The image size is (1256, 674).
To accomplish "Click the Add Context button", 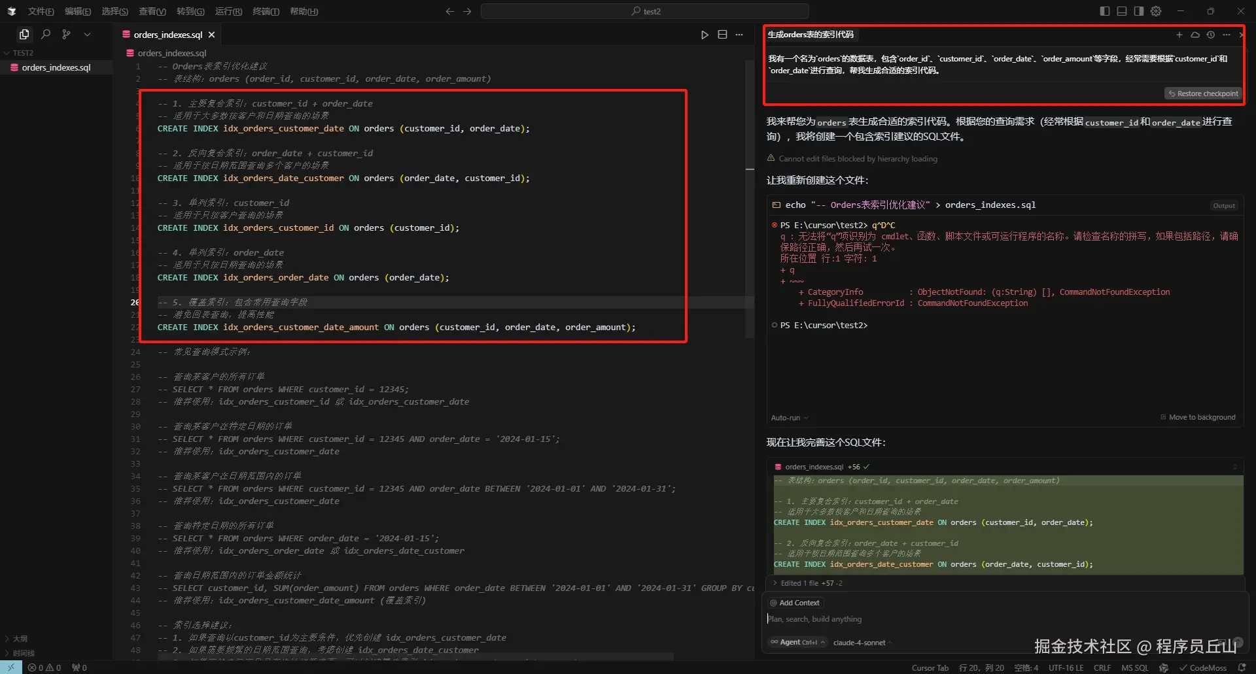I will point(795,603).
